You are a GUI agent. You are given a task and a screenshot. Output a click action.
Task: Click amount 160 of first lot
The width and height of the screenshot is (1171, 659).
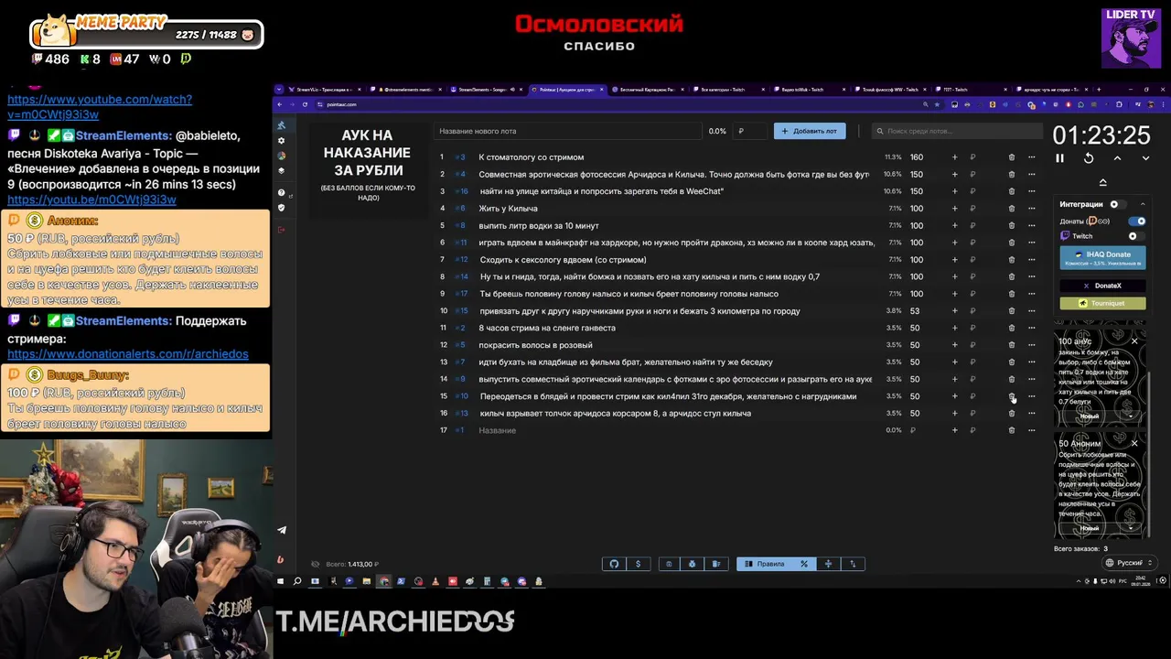(x=917, y=157)
